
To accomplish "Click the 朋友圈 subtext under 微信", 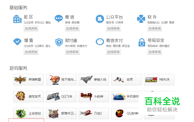I will [75, 23].
